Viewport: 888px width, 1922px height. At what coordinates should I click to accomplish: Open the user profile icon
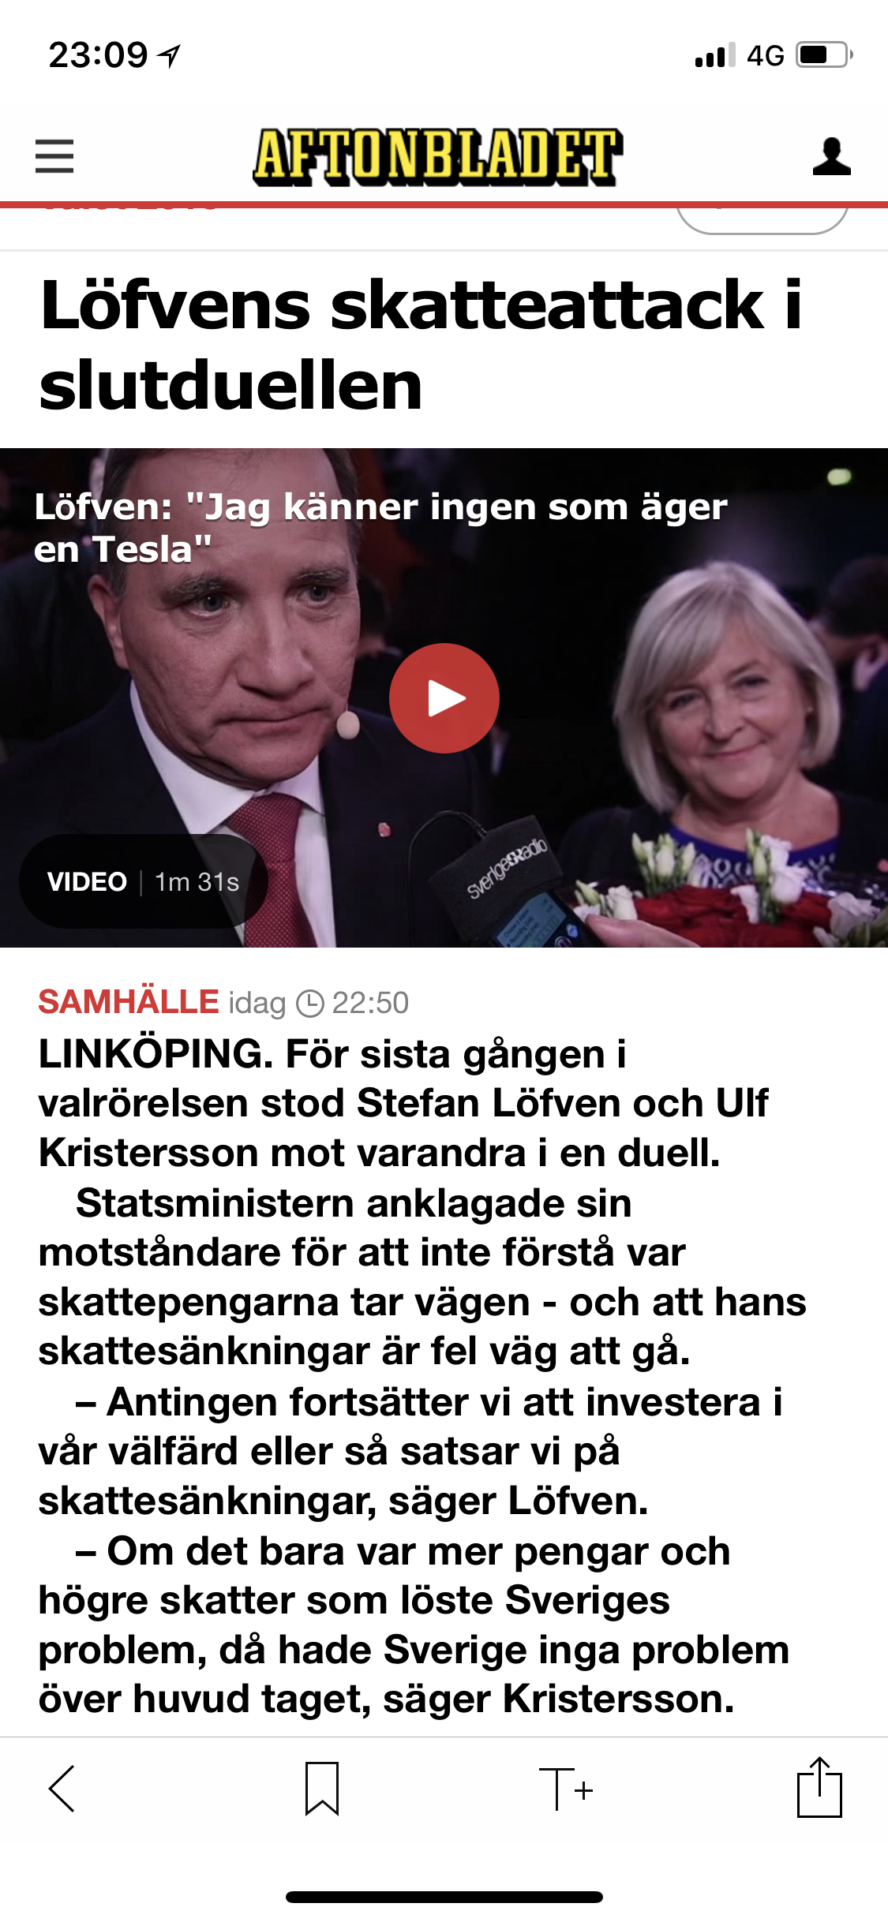tap(831, 155)
